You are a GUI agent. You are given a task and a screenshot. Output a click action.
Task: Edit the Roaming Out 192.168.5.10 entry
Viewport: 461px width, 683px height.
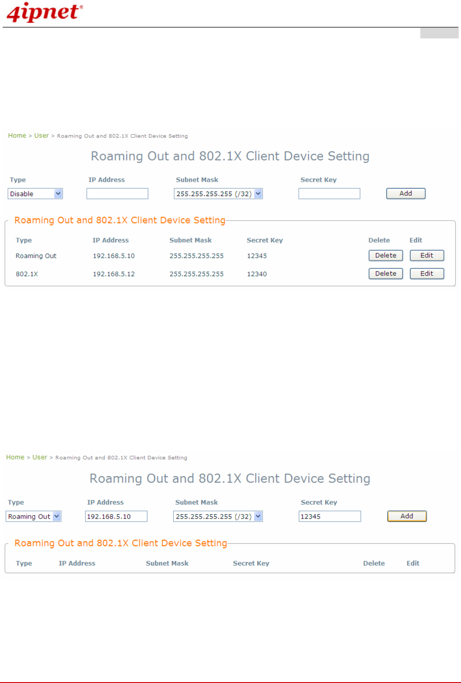click(x=427, y=256)
